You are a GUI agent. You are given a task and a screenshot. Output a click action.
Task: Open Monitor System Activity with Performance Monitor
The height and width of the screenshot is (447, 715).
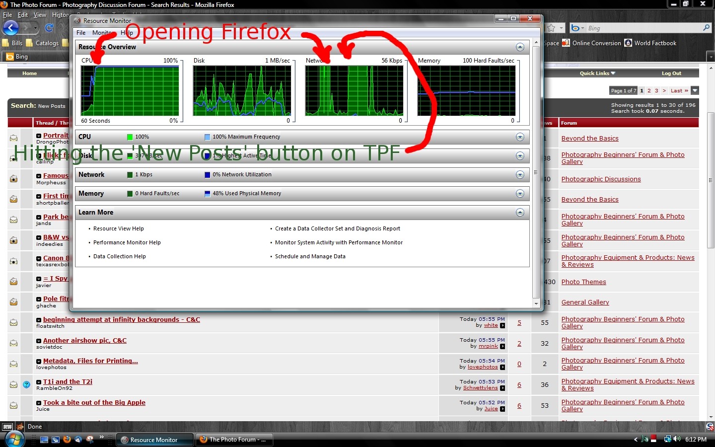[339, 243]
